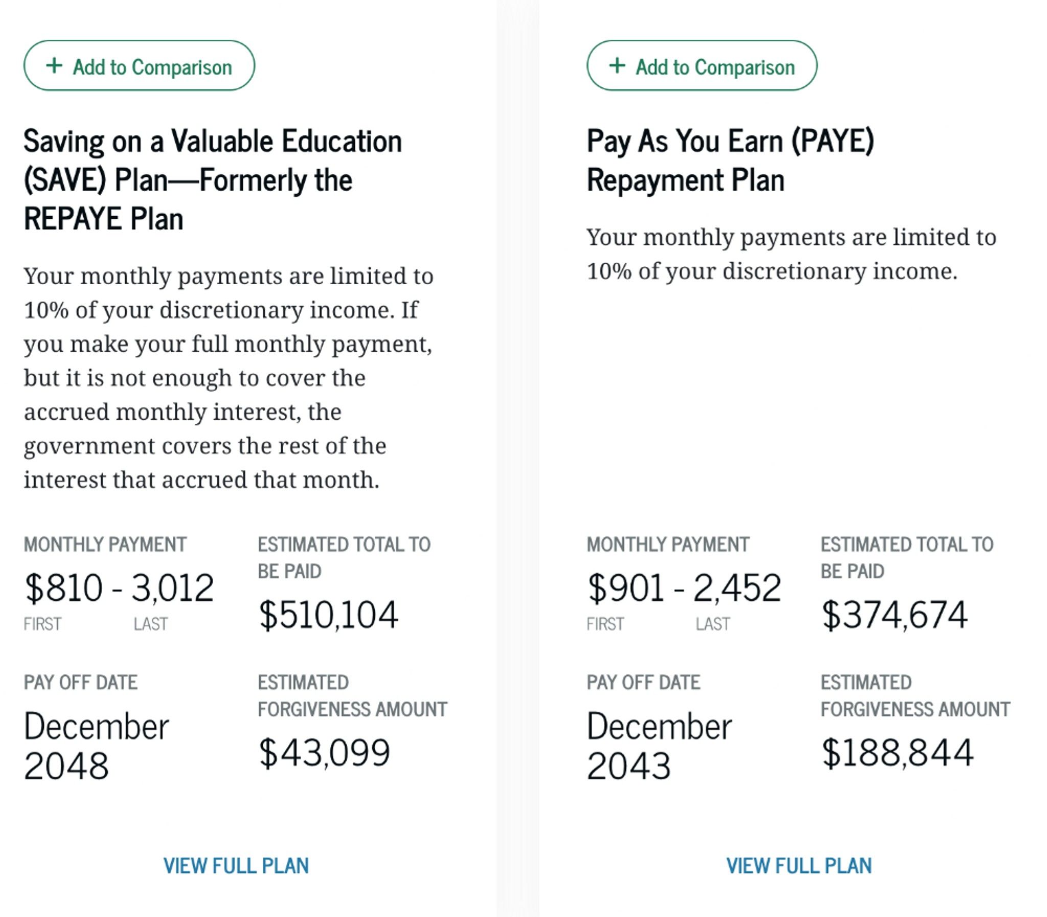
Task: Click the Estimated Forgiveness Amount label under SAVE
Action: [x=353, y=696]
